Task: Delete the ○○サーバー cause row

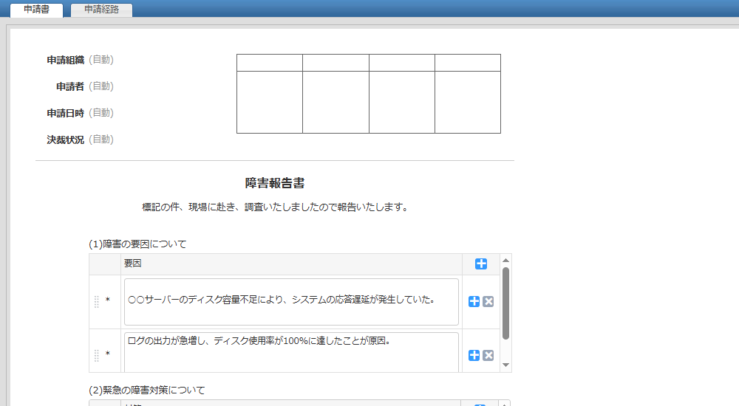Action: click(488, 301)
